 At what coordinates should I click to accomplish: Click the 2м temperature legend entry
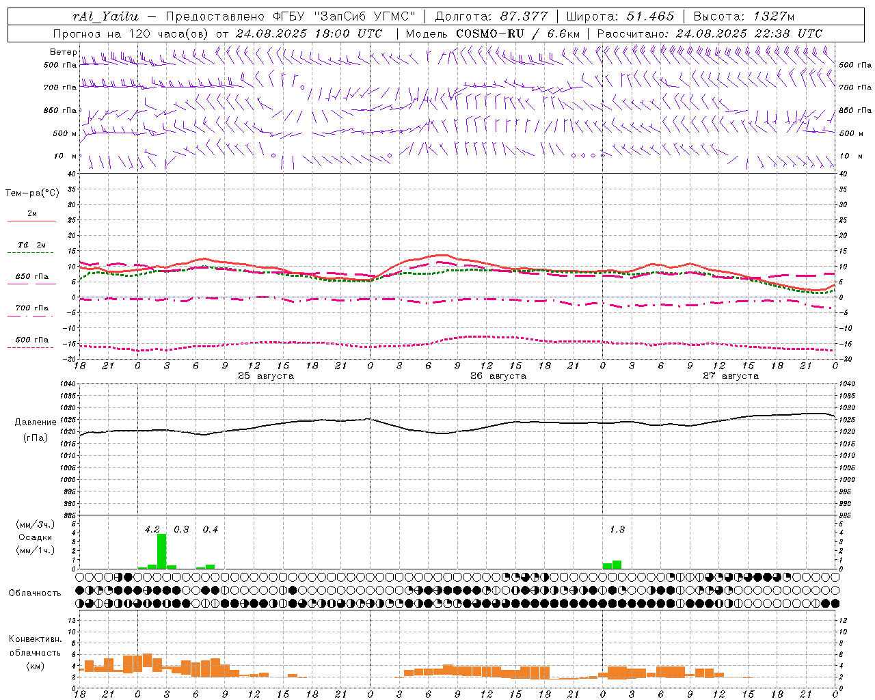32,214
